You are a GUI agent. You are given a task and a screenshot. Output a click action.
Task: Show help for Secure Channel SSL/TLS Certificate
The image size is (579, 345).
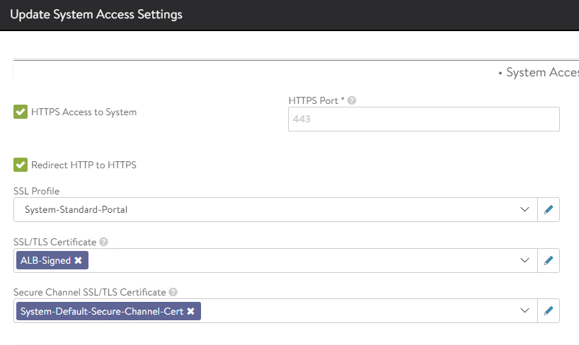[x=173, y=292]
